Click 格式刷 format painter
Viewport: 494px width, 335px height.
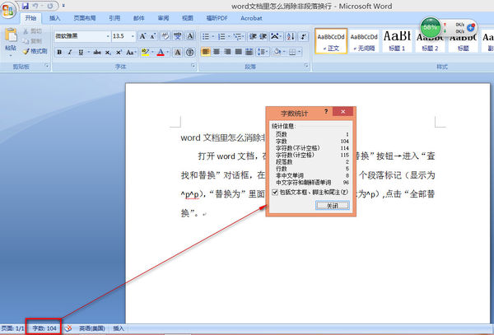[35, 51]
